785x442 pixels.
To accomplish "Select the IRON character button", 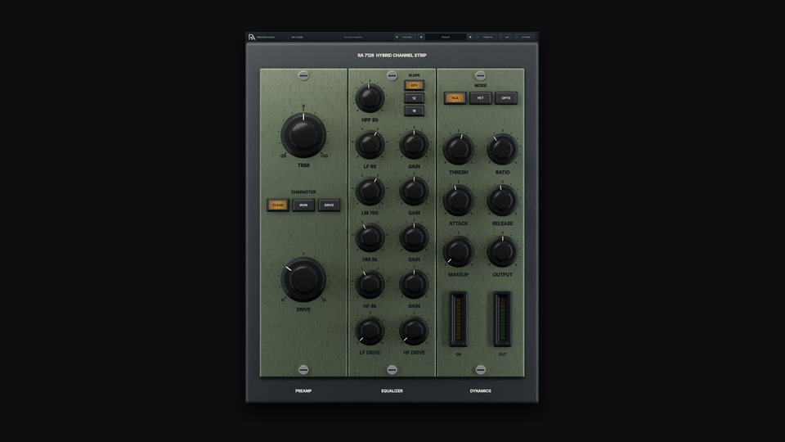I will 303,205.
